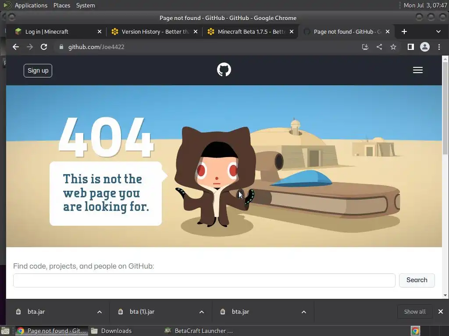Click the scrollbar up arrow
The image size is (449, 336).
click(445, 59)
